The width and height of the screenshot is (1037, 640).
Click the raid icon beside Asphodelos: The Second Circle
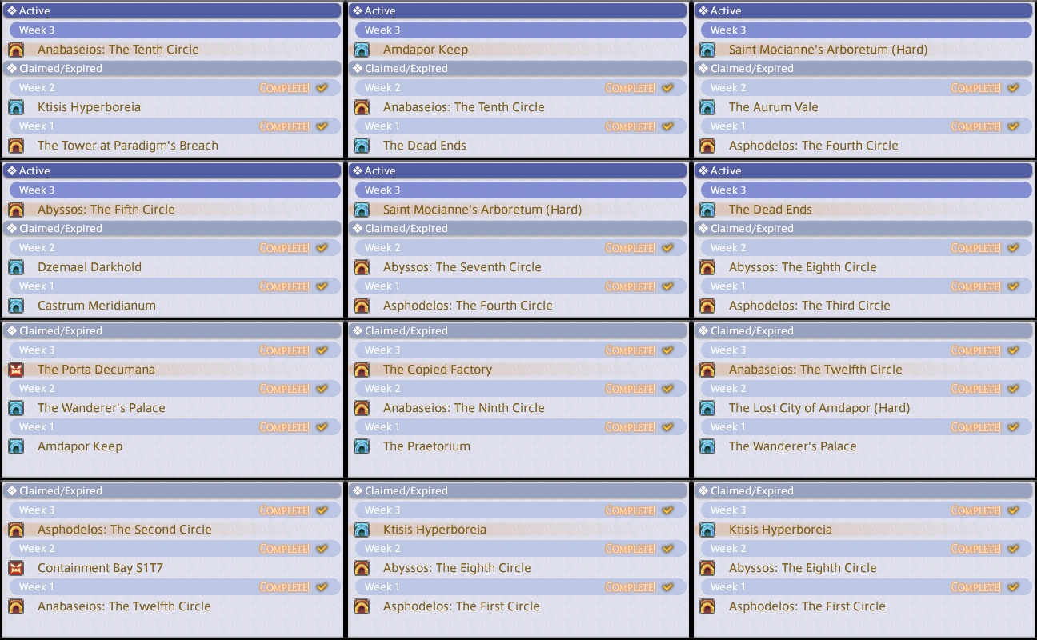pyautogui.click(x=16, y=530)
